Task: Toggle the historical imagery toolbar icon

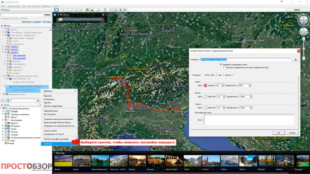Action: (87, 10)
